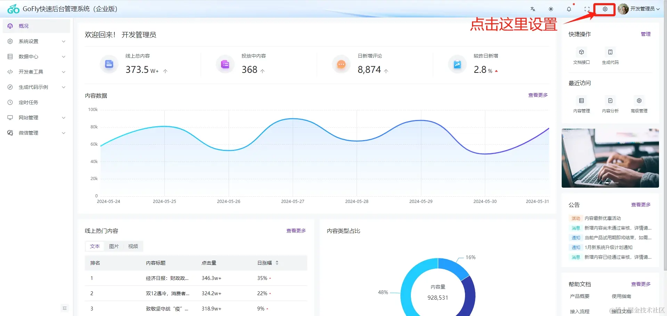Click the 线上总内容 blue stat icon

tap(109, 64)
